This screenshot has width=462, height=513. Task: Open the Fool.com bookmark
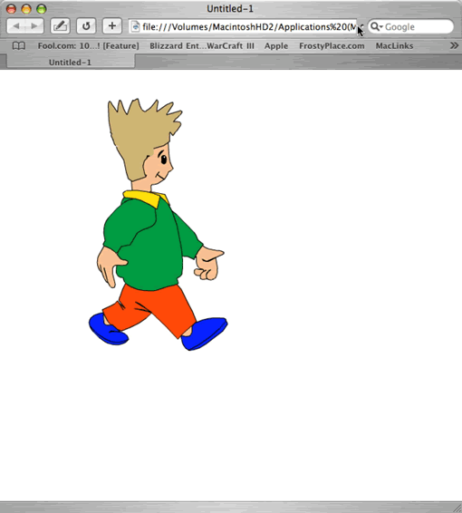pyautogui.click(x=88, y=46)
